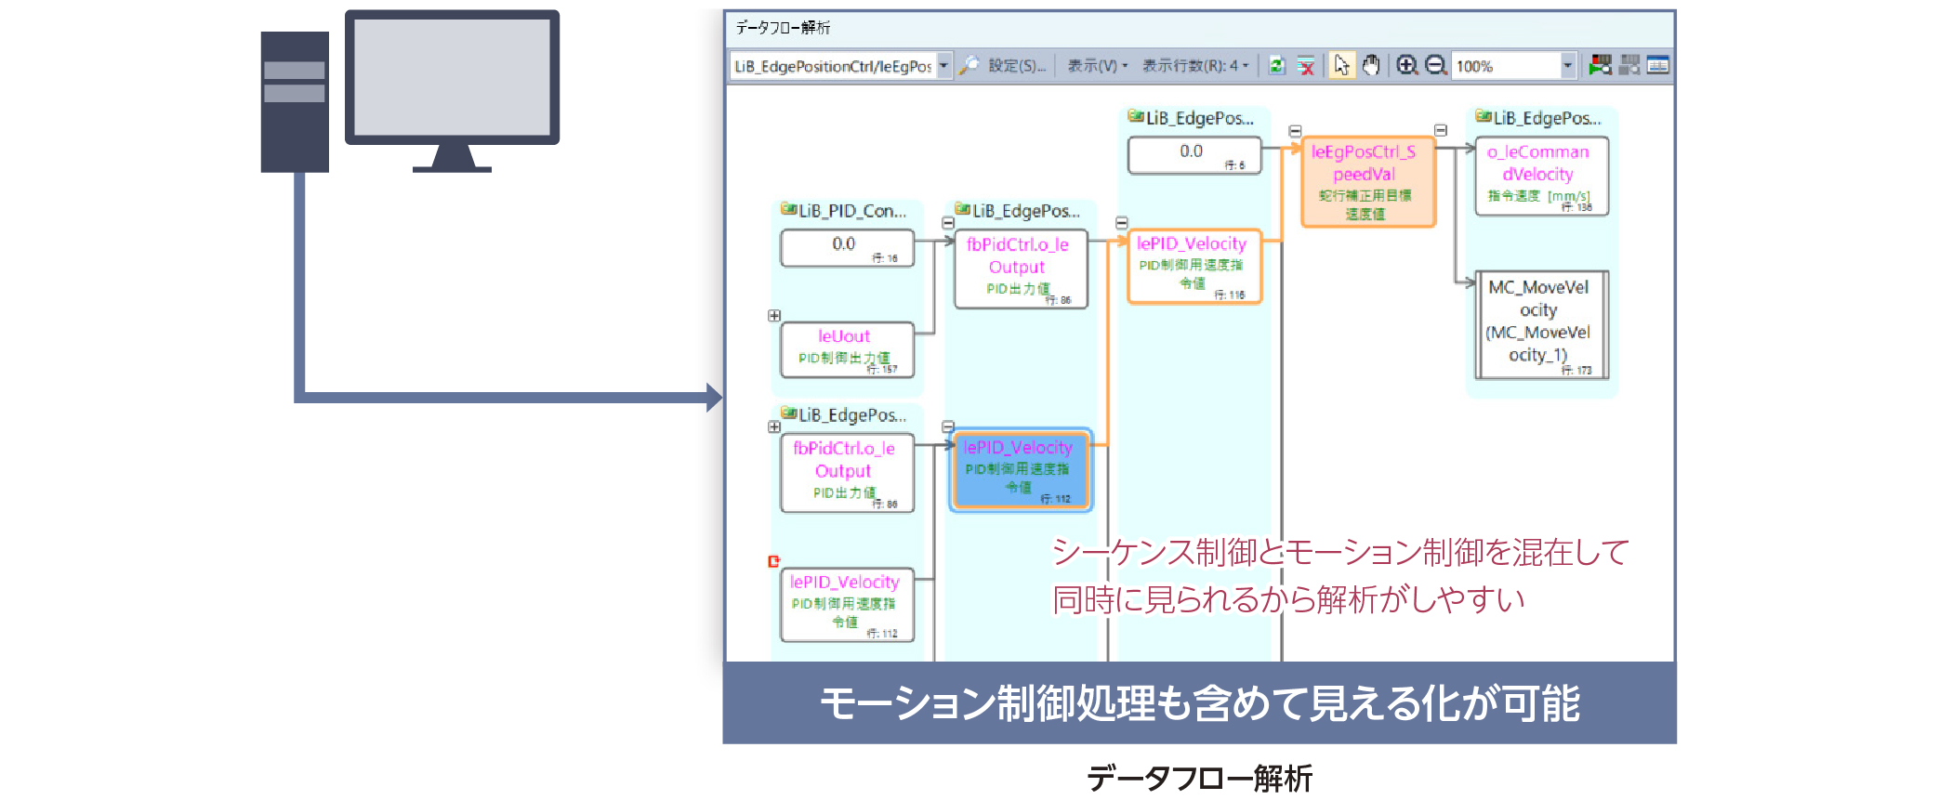
Task: Click the search magnifier beside the path box
Action: pos(969,66)
